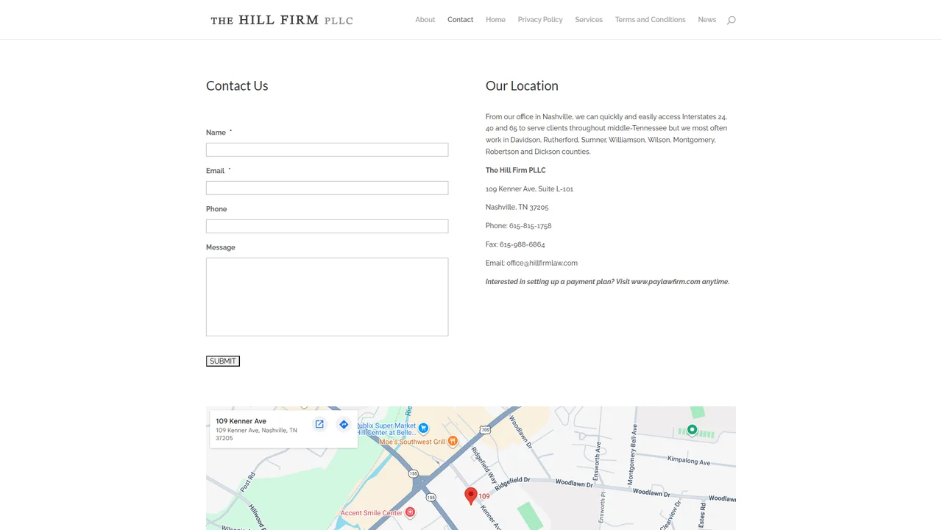
Task: Click the Kimpalong Ave label on map
Action: 689,462
